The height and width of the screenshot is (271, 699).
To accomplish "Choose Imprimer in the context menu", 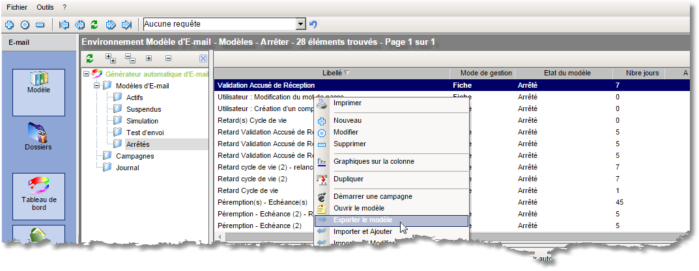I will click(392, 103).
